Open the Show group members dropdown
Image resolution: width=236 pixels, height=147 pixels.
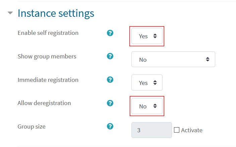pyautogui.click(x=173, y=59)
